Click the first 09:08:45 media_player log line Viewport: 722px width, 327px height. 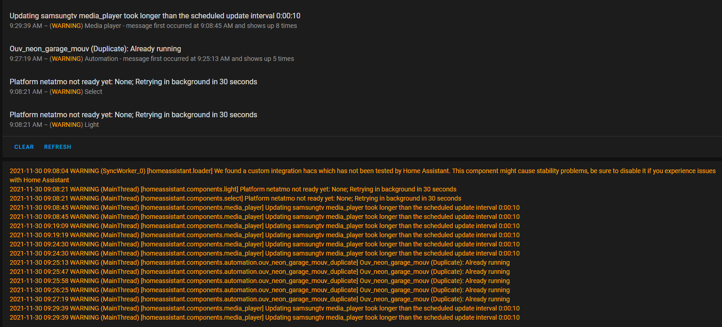(x=264, y=207)
